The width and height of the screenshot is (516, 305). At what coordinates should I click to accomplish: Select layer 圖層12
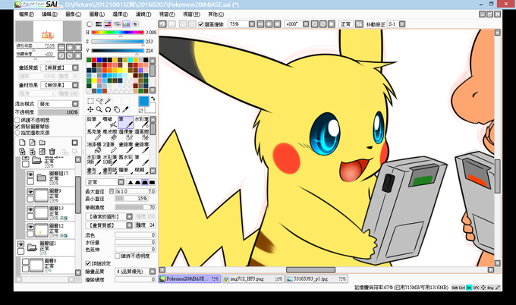coord(50,231)
